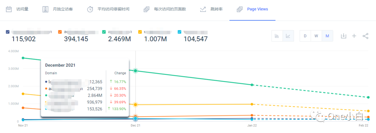The image size is (376, 133).
Task: Click green data point at Dec 21
Action: coord(135,71)
